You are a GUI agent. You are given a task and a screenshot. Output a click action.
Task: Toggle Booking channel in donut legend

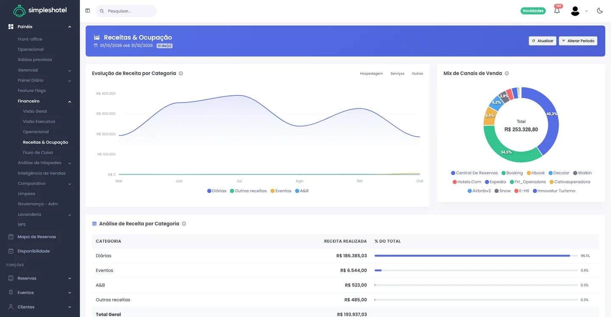click(512, 173)
